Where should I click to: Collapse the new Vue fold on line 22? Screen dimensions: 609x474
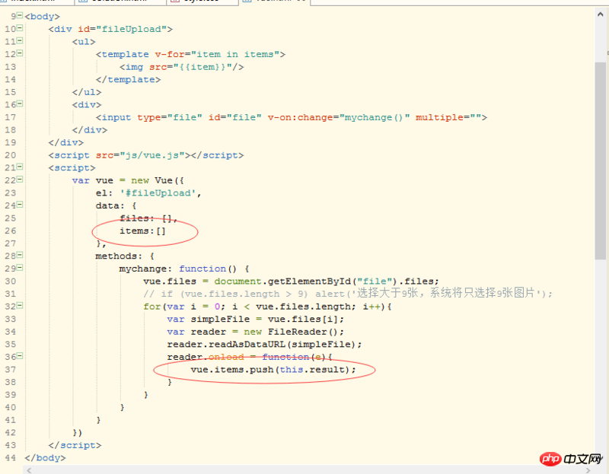click(x=20, y=180)
